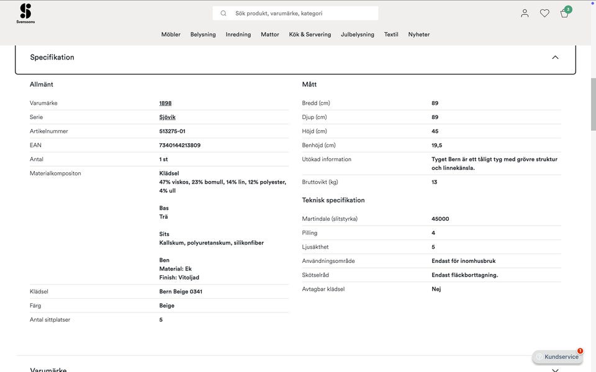
Task: Follow the 1898 brand link
Action: point(165,104)
